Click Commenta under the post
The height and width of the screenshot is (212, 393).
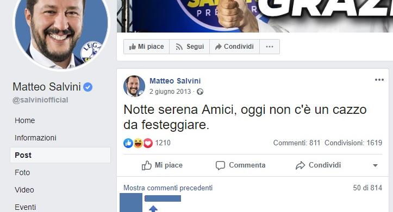tap(241, 165)
